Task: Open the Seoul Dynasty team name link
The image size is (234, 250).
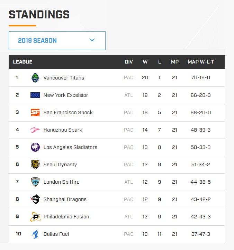Action: click(x=60, y=165)
